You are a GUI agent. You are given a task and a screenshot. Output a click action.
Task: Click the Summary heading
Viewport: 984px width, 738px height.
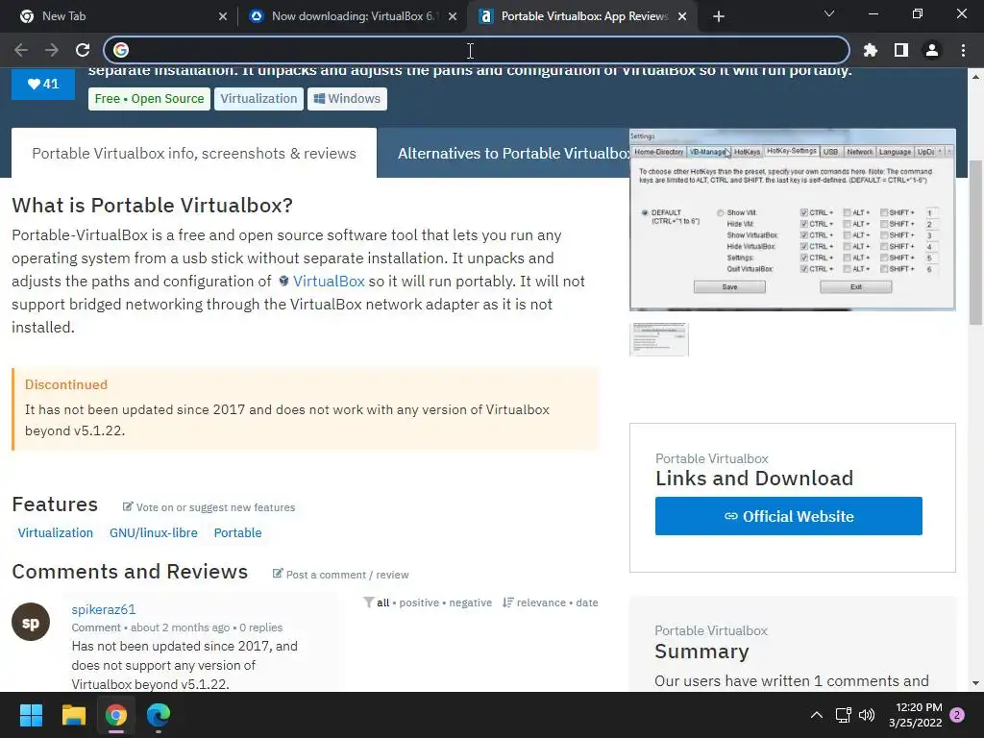point(701,652)
